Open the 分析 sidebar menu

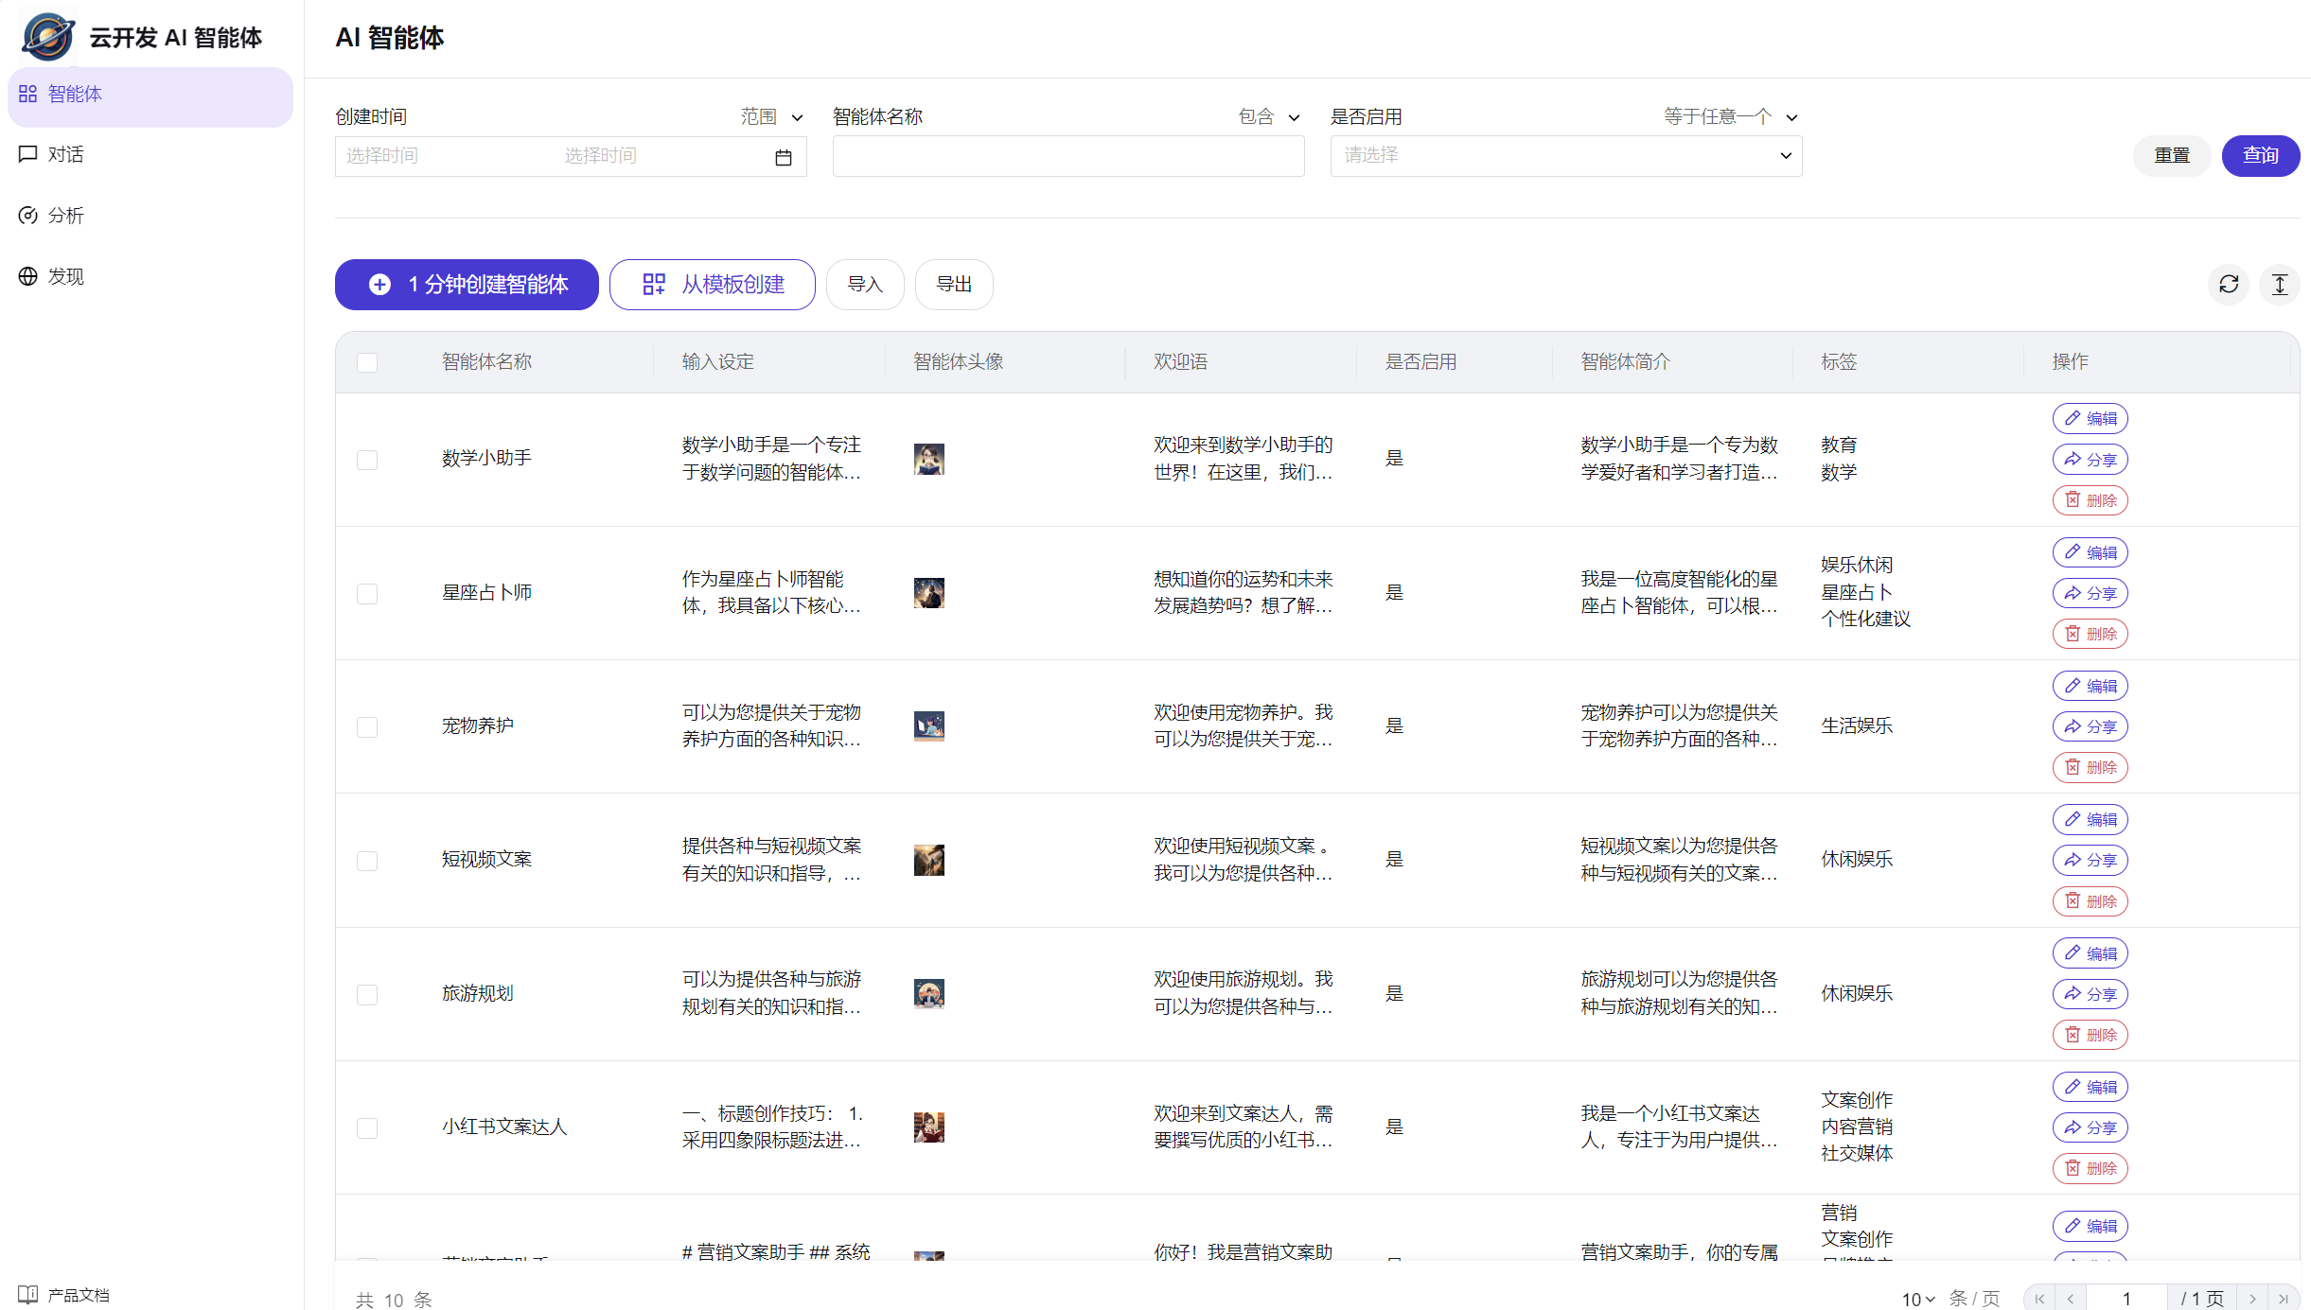pos(65,216)
